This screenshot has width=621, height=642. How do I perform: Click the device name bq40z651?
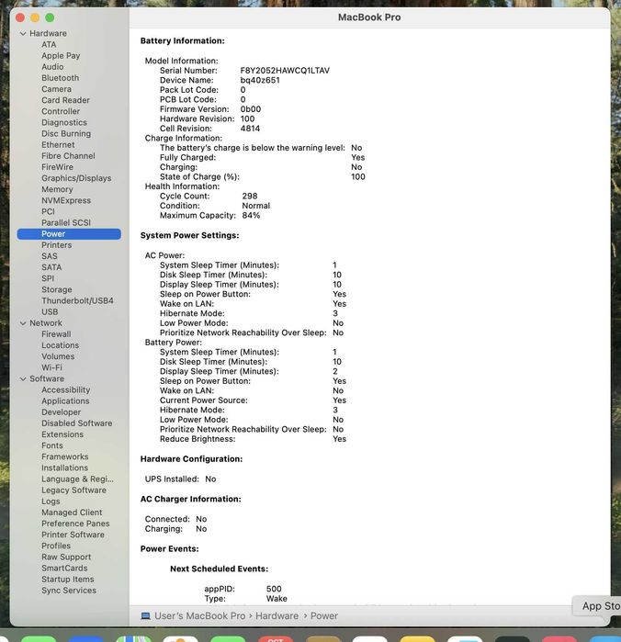(260, 80)
